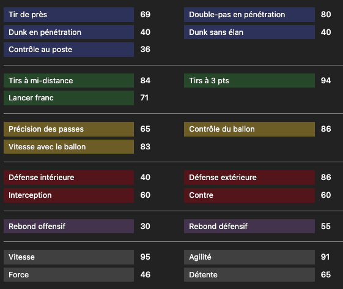Viewport: 343px width, 289px height.
Task: Click the Interception attribute bar
Action: coord(68,195)
